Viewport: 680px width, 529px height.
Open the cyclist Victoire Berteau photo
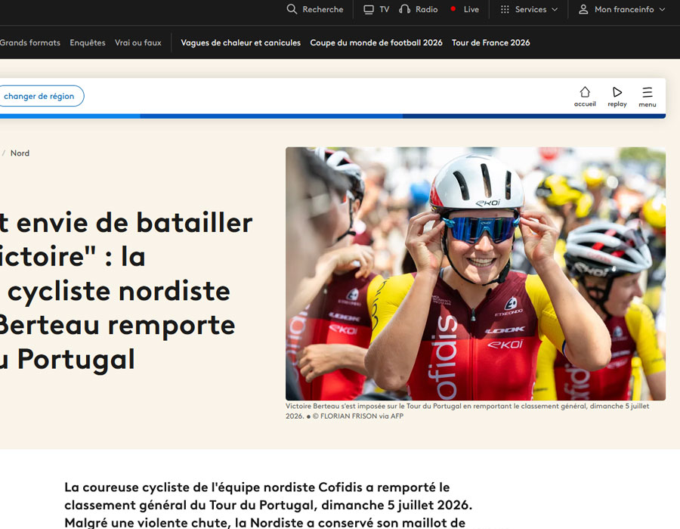pos(475,274)
